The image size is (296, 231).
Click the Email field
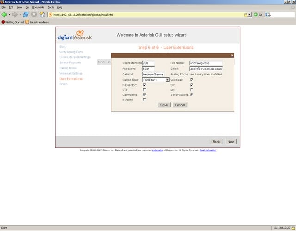pos(206,69)
